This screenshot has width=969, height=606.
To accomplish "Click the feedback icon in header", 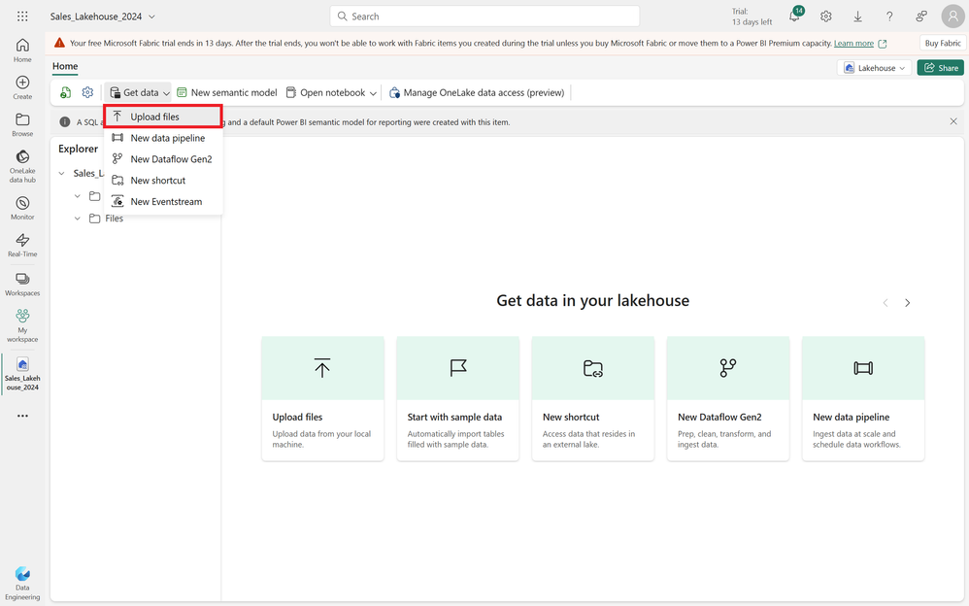I will (x=921, y=17).
